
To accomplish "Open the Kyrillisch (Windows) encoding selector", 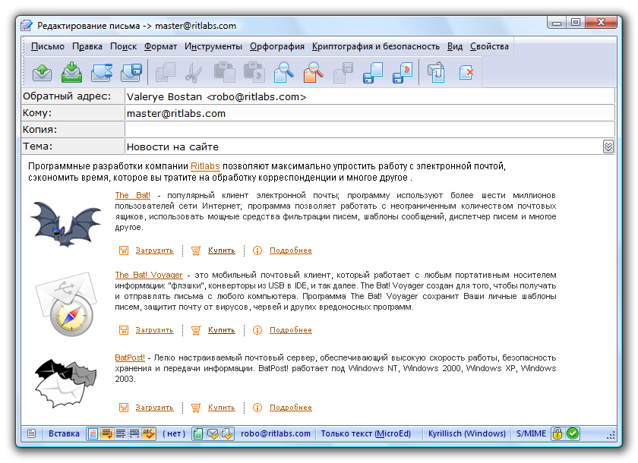I will tap(466, 433).
